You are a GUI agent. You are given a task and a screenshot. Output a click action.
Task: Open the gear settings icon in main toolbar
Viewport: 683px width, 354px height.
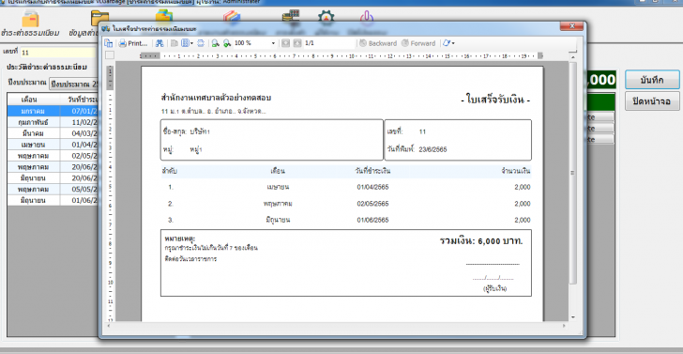click(326, 17)
